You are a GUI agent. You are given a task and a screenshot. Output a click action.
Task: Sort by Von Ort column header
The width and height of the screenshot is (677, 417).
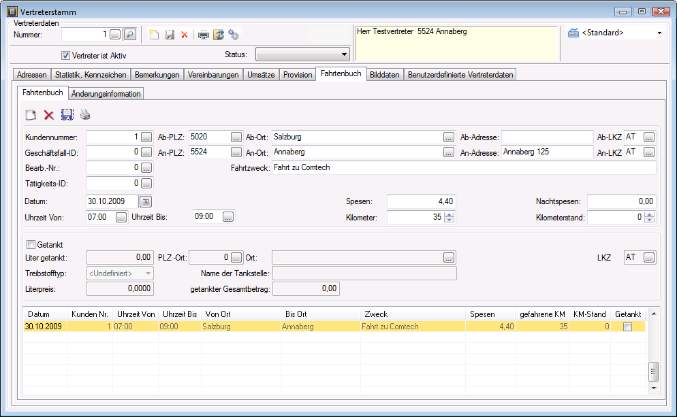pyautogui.click(x=240, y=314)
